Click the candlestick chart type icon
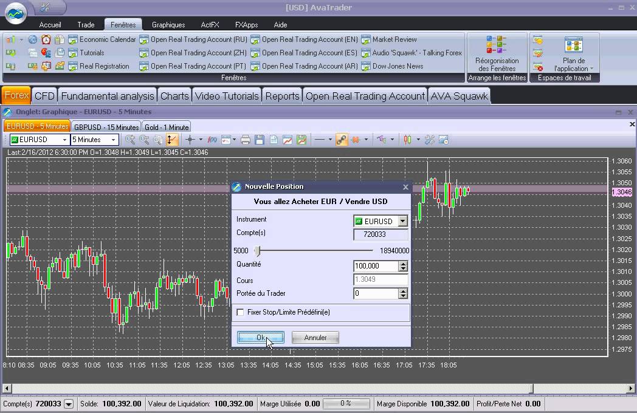 pyautogui.click(x=407, y=140)
